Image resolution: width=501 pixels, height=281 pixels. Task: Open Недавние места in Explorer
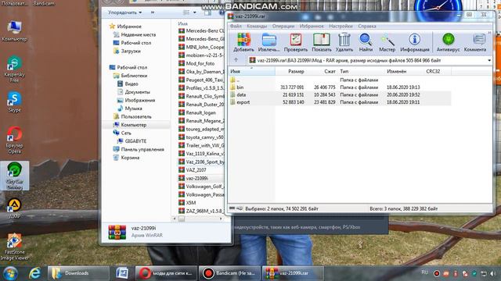138,34
